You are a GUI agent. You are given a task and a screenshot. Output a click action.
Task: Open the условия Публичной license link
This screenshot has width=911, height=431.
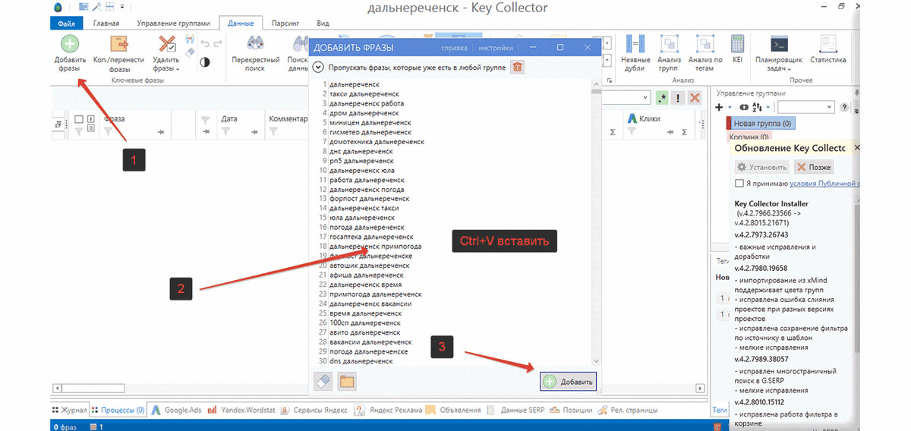pyautogui.click(x=824, y=183)
